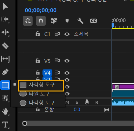
Task: Hide the C1 소제목 caption track
Action: (x=67, y=34)
